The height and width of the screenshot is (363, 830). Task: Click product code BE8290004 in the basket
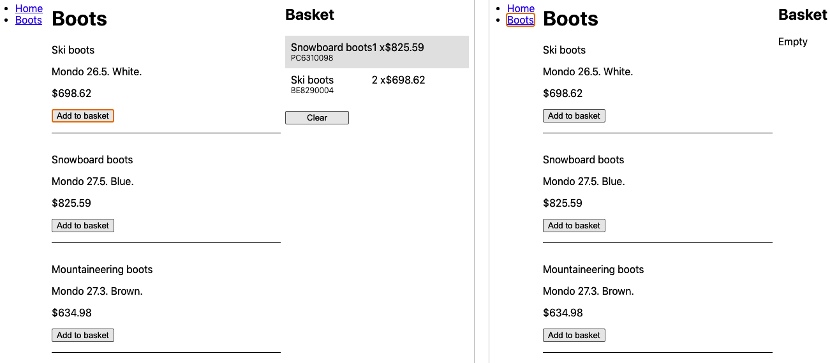[312, 91]
